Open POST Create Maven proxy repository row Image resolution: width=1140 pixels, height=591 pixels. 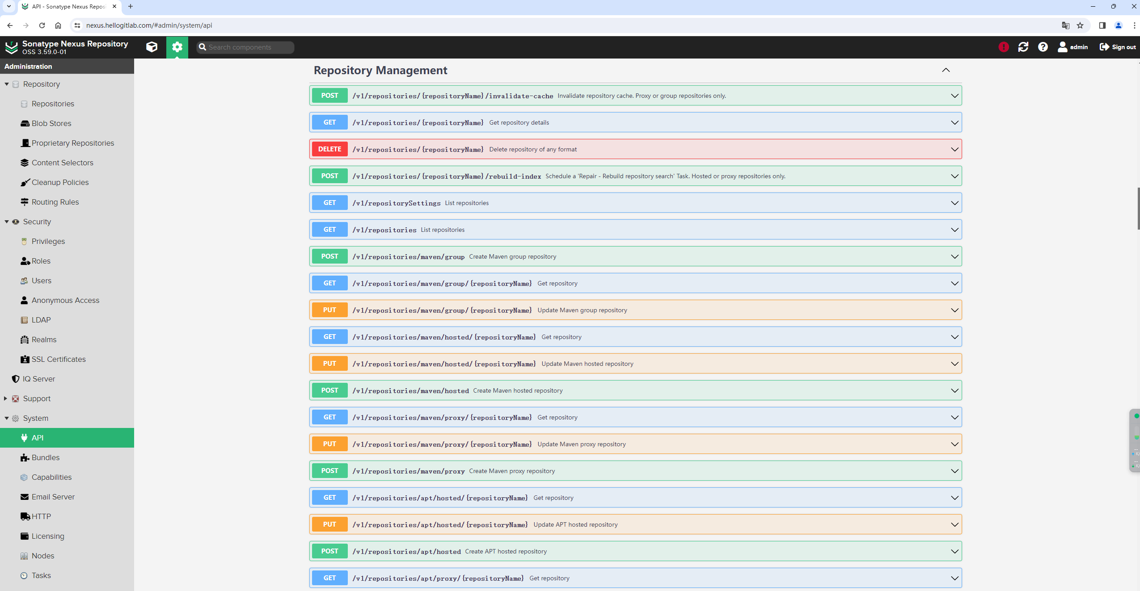635,471
